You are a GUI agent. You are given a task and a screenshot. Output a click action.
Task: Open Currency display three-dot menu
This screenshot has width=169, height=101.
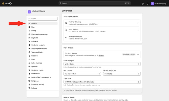click(x=138, y=55)
